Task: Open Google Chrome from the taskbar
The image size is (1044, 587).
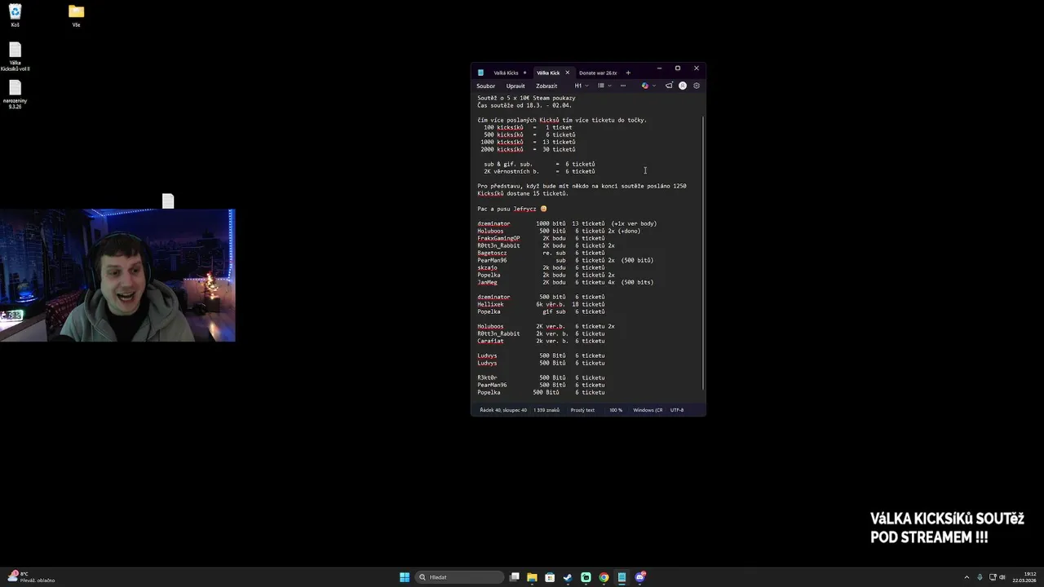Action: coord(604,577)
